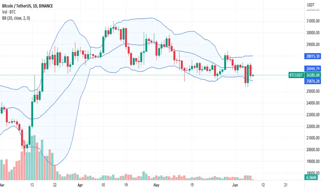The height and width of the screenshot is (190, 322).
Task: Select the BTCUSDT 26385.00 last price tag
Action: point(304,75)
